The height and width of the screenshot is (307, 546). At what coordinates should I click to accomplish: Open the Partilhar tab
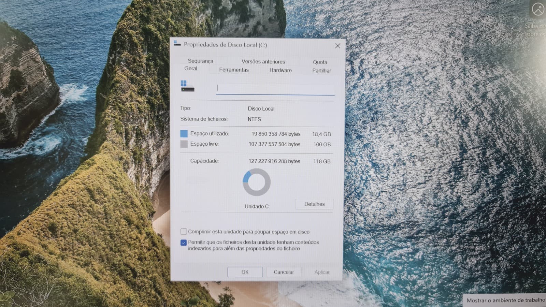321,71
